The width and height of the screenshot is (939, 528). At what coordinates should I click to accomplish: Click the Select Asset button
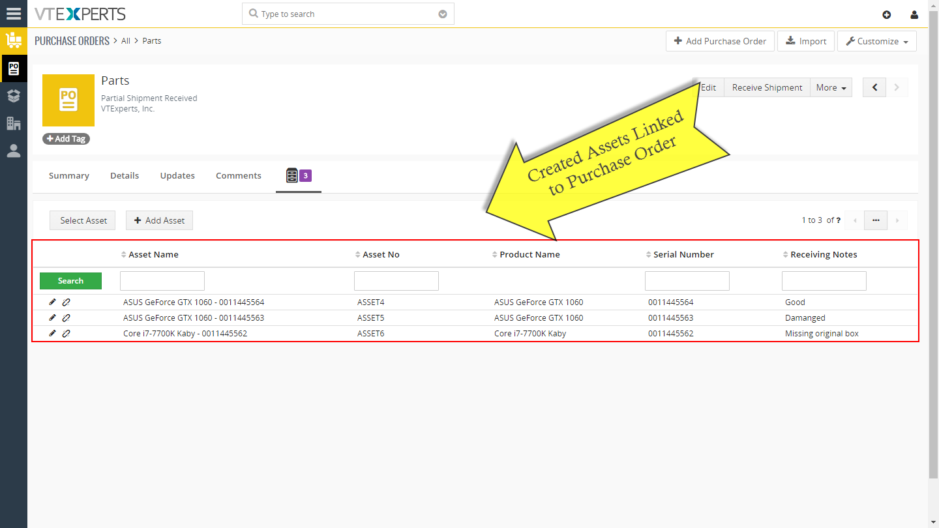[83, 220]
